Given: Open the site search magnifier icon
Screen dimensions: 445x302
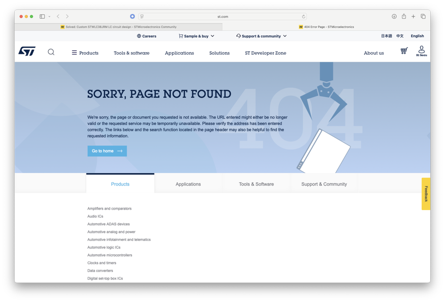Looking at the screenshot, I should click(51, 52).
